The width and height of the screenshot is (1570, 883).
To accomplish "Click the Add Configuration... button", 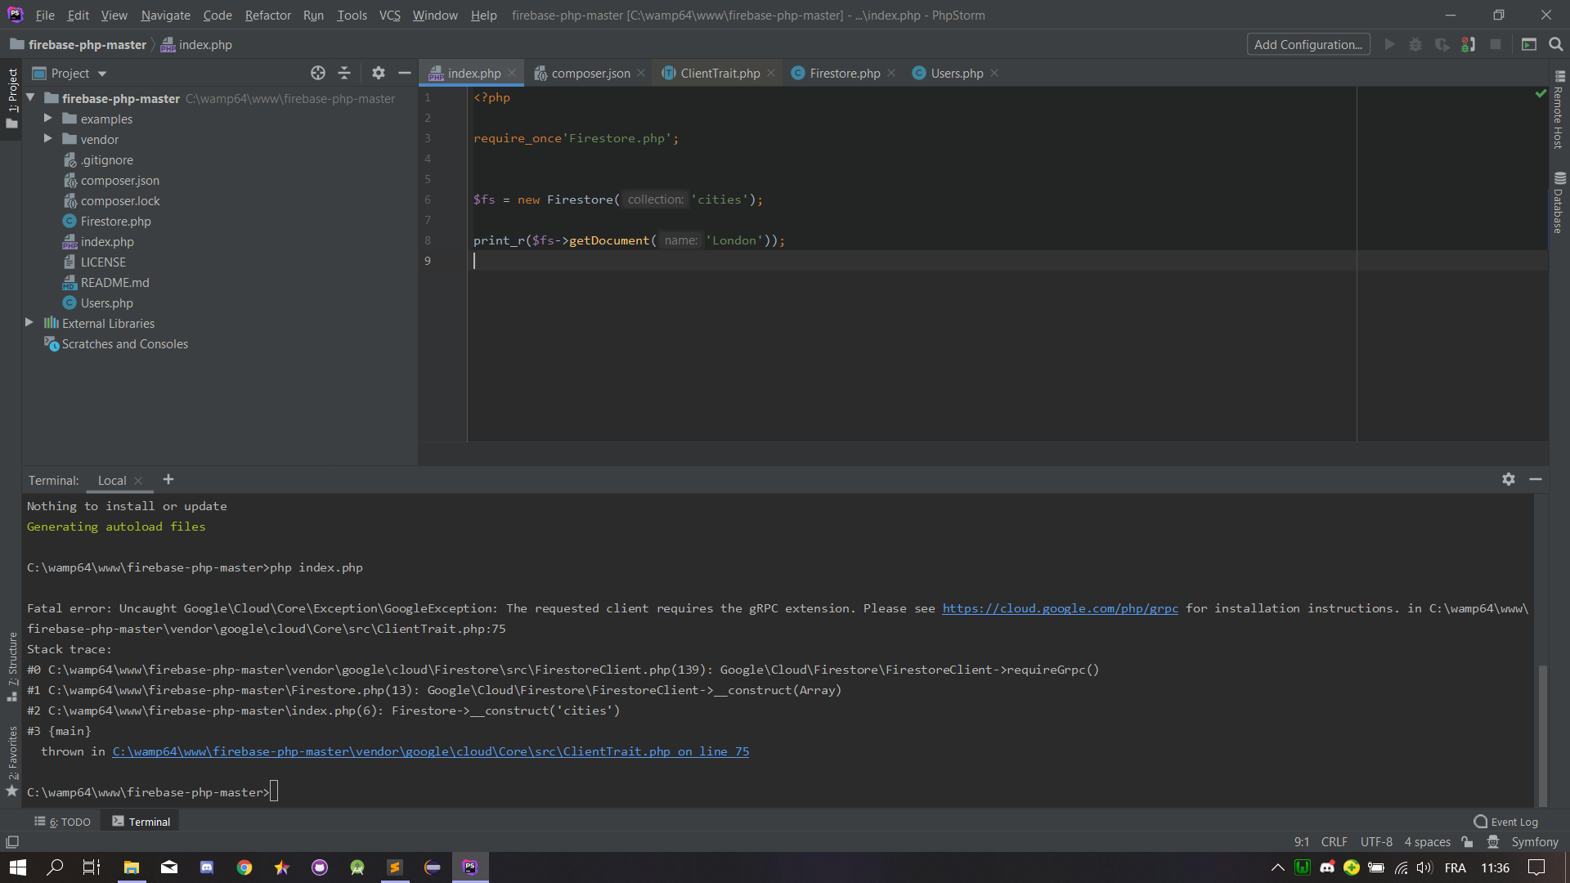I will (x=1308, y=44).
